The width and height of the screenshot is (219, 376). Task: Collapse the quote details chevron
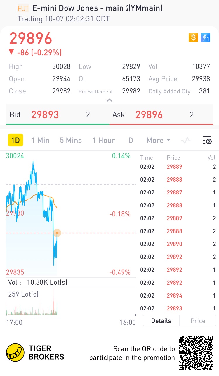click(x=109, y=100)
